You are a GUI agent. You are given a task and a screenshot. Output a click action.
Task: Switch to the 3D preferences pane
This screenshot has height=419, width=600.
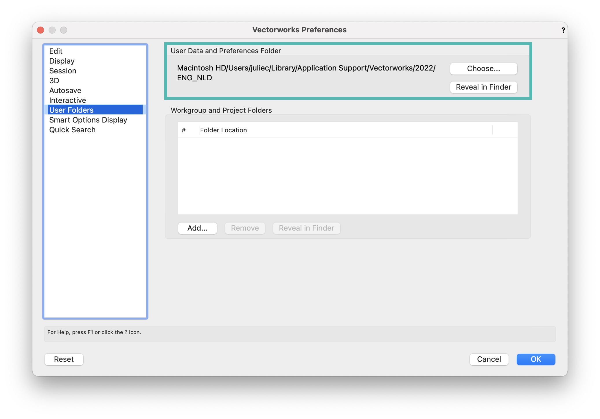95,81
